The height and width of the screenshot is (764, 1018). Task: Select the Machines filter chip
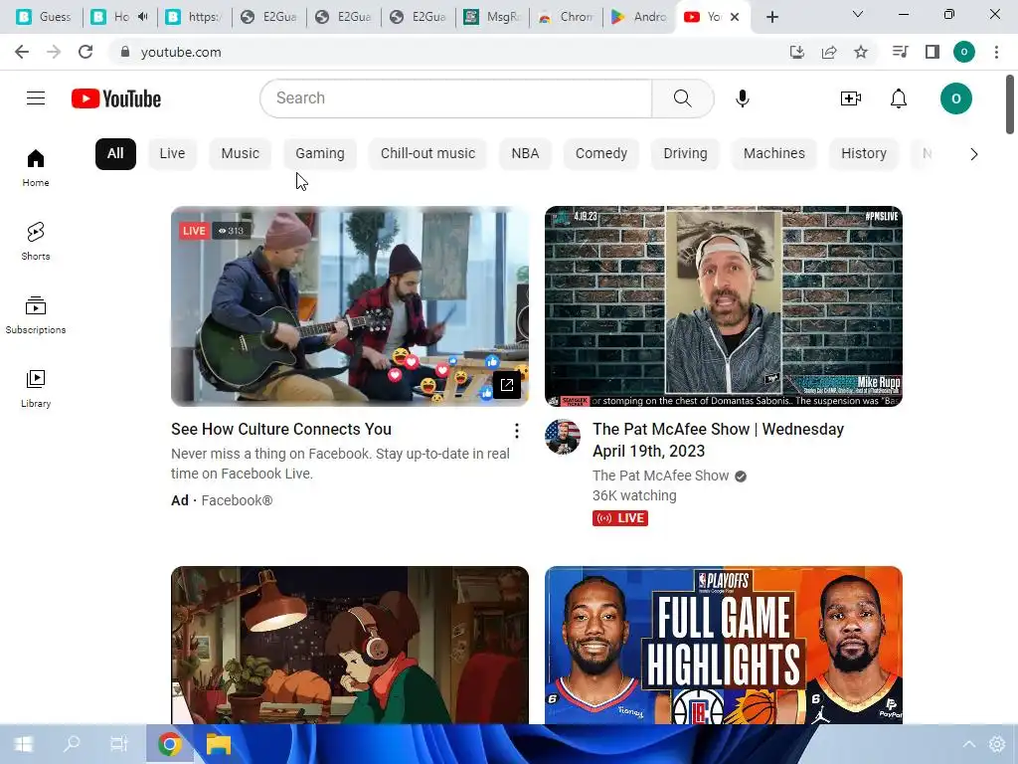(774, 154)
